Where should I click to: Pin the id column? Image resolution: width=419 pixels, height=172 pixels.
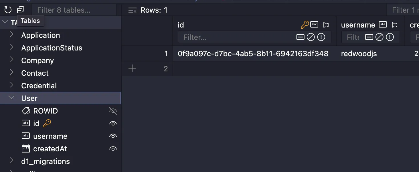tap(325, 25)
